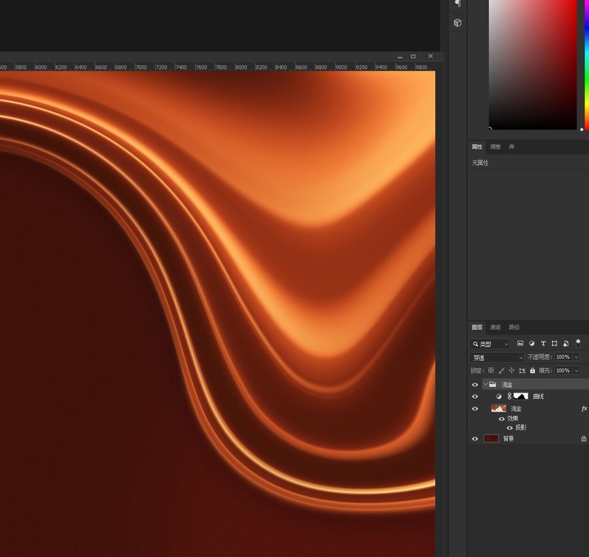This screenshot has height=557, width=589.
Task: Maximize the document window
Action: click(x=413, y=56)
